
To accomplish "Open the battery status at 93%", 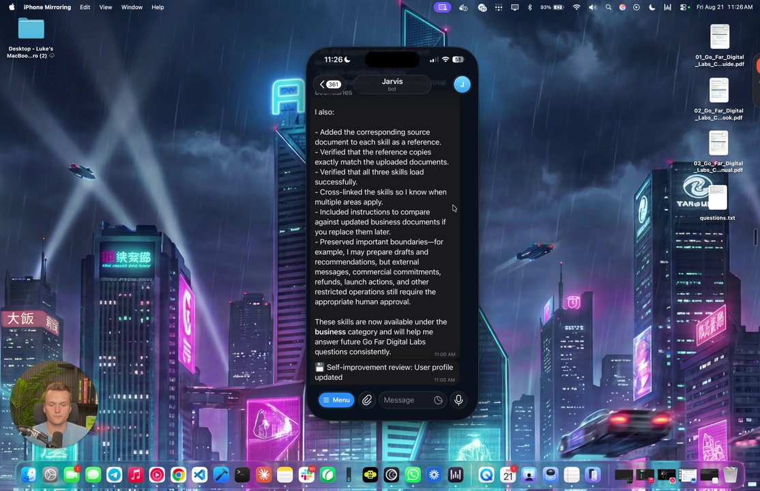I will coord(552,8).
